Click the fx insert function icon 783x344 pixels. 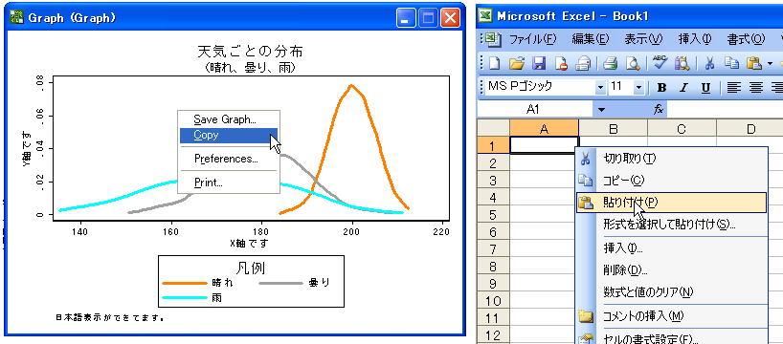coord(659,109)
